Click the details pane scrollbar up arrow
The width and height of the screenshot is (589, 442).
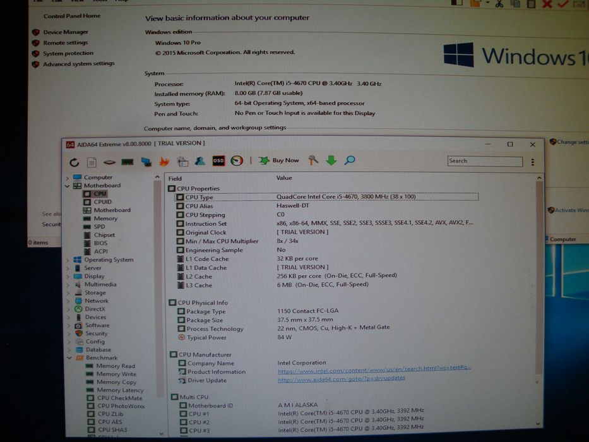click(539, 178)
